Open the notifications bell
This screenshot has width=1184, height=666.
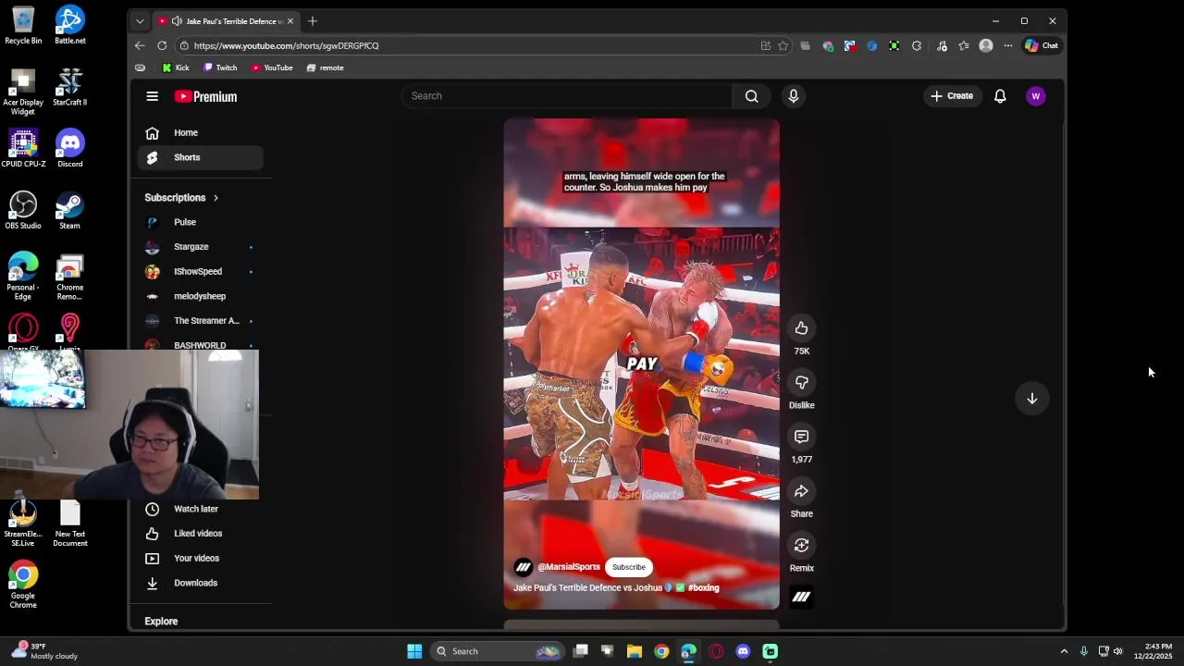tap(1000, 96)
